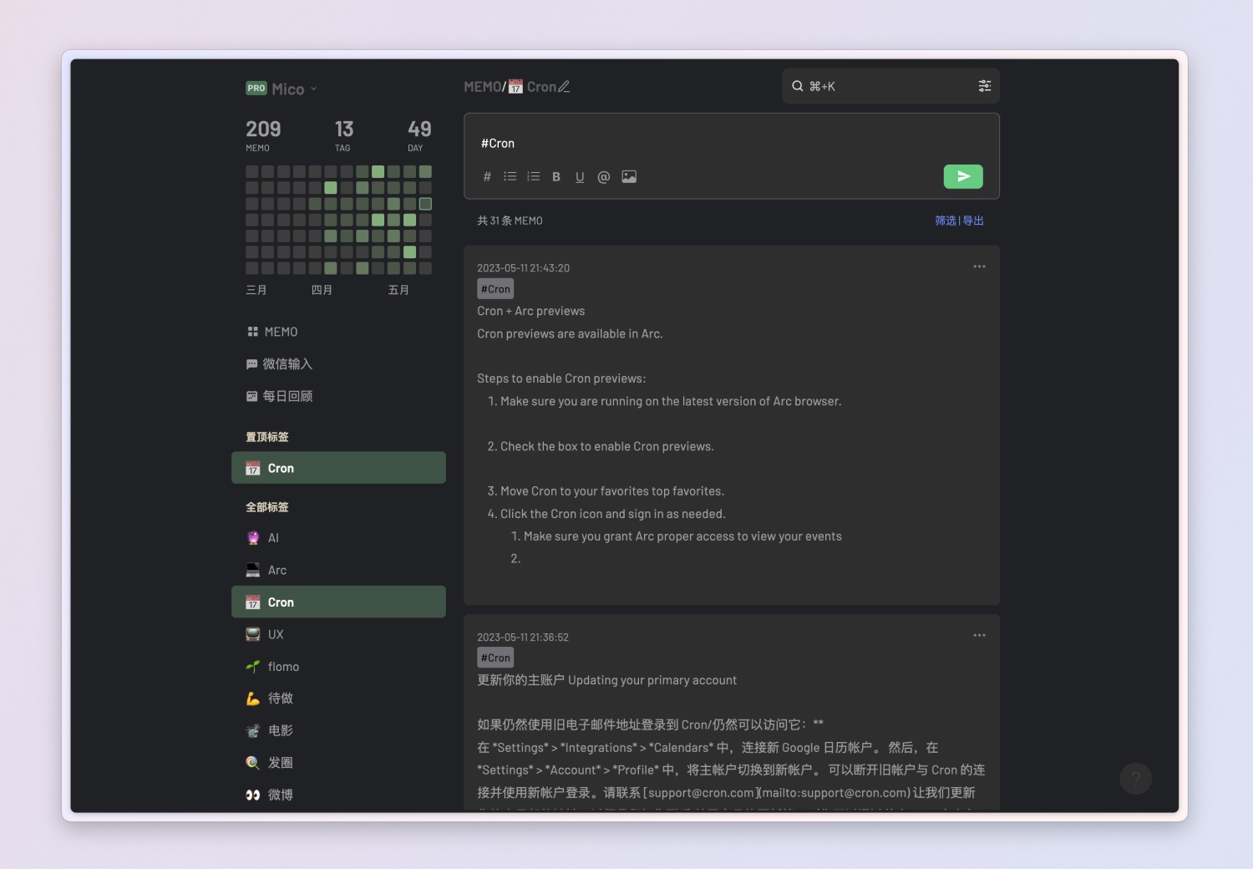The width and height of the screenshot is (1253, 869).
Task: Click the numbered list icon in editor
Action: pyautogui.click(x=533, y=177)
